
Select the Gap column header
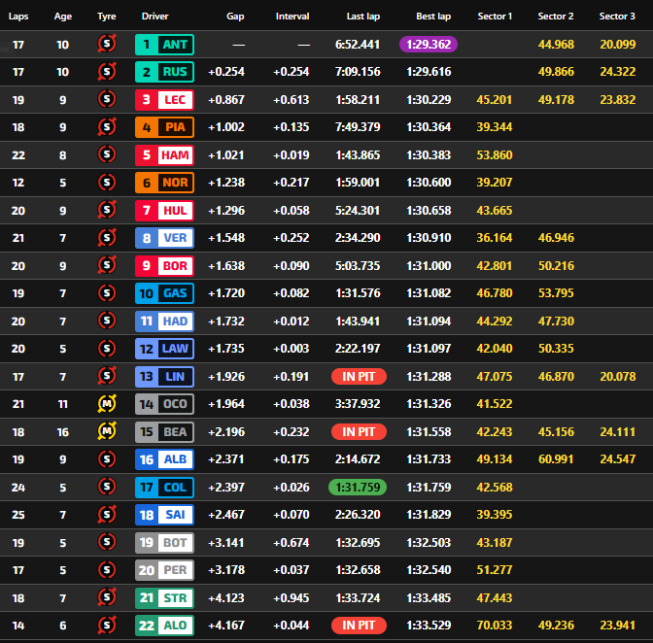click(235, 17)
